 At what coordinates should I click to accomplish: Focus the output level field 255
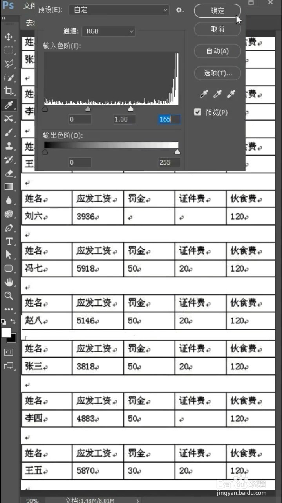[x=169, y=162]
